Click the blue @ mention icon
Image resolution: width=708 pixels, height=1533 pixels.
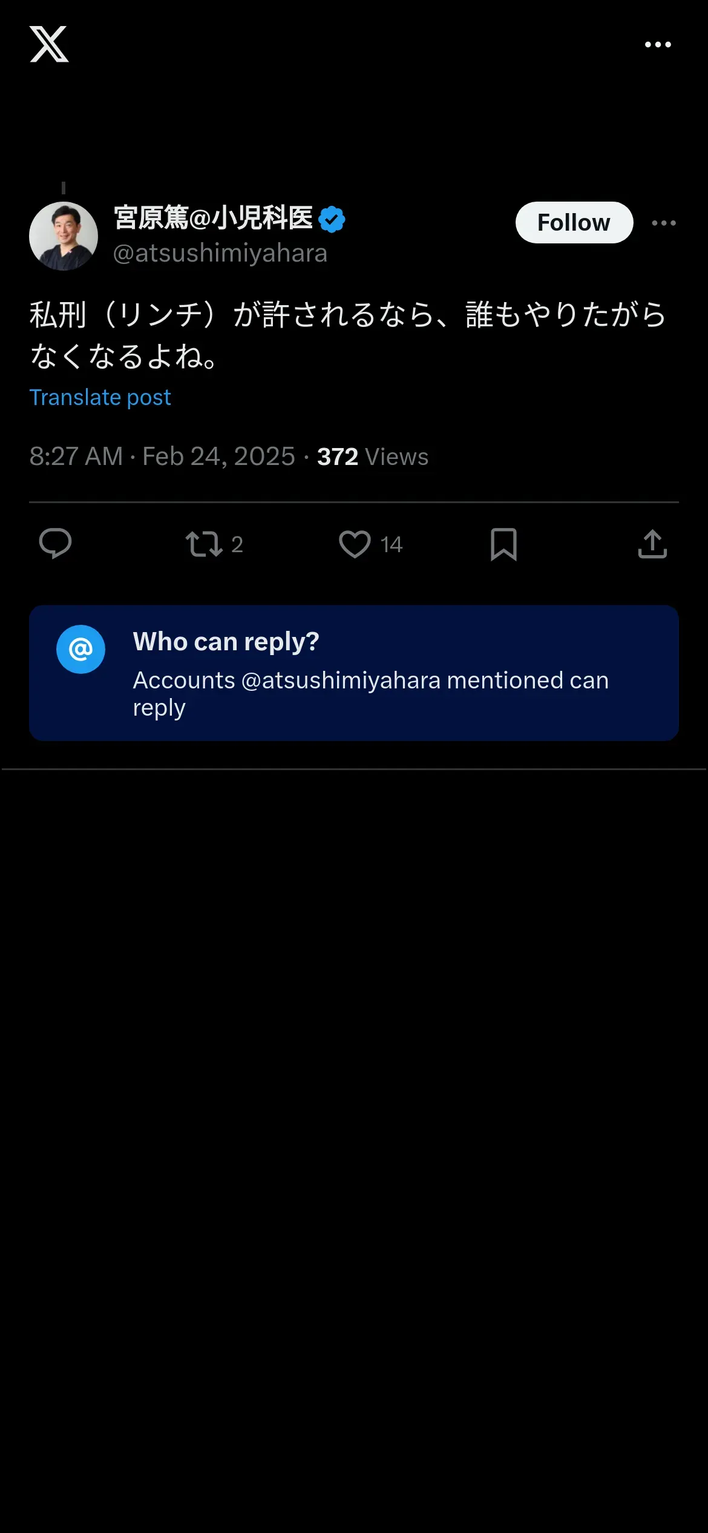[80, 649]
